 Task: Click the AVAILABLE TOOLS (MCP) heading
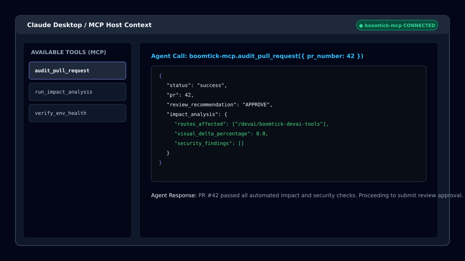[69, 52]
